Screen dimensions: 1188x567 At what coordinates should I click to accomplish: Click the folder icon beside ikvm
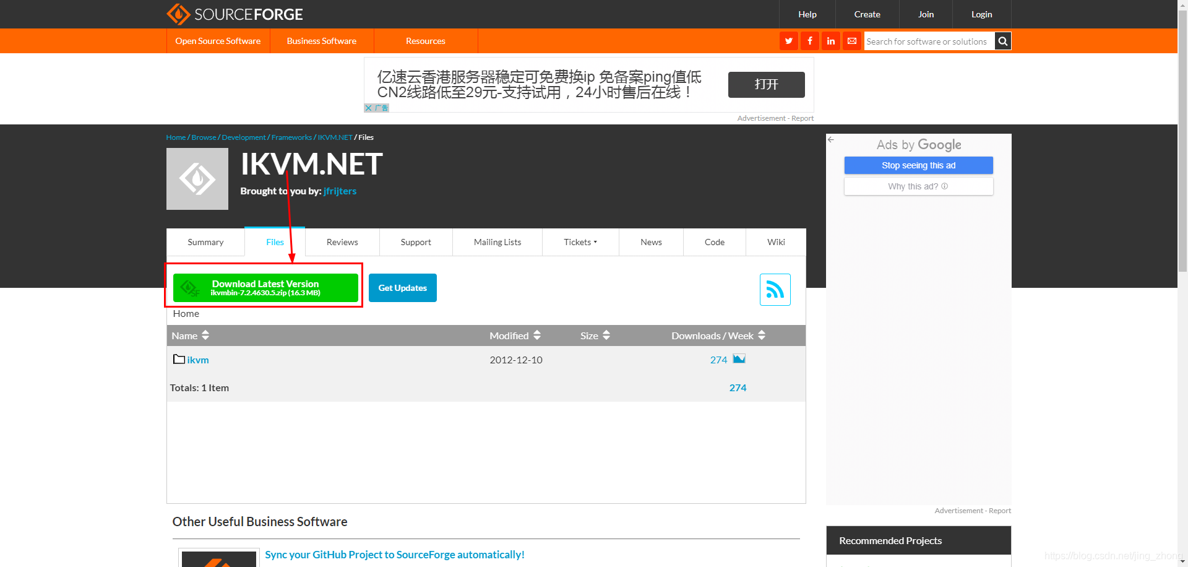click(x=179, y=359)
